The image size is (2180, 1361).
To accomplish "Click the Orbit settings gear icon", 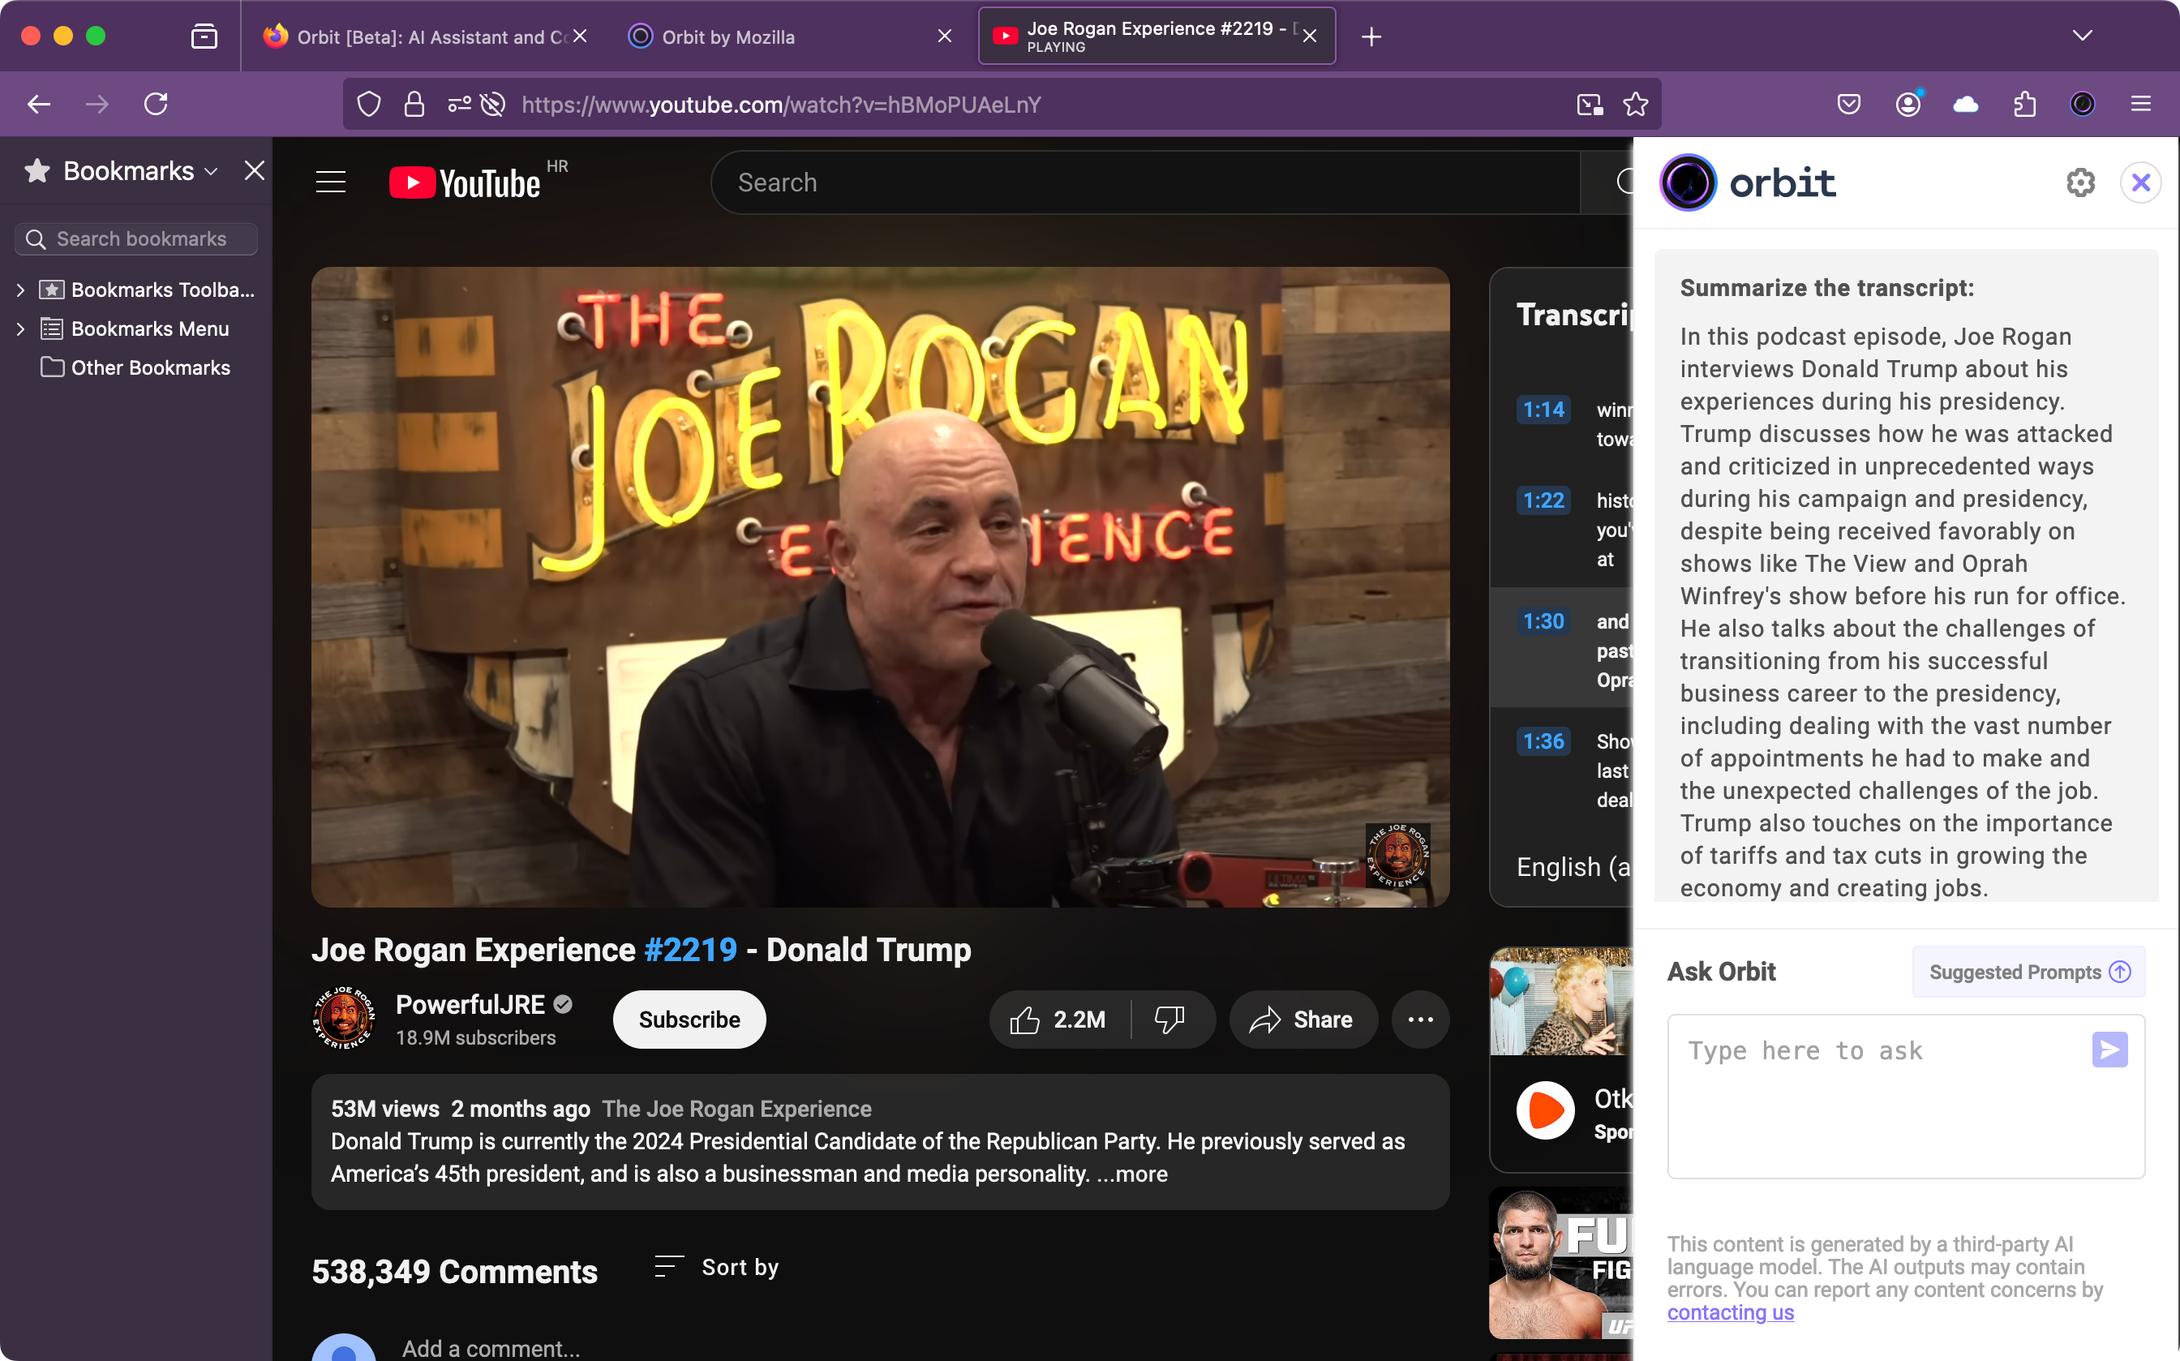I will click(x=2081, y=182).
